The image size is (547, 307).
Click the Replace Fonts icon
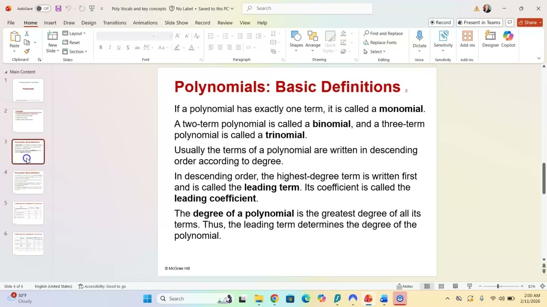[x=366, y=43]
